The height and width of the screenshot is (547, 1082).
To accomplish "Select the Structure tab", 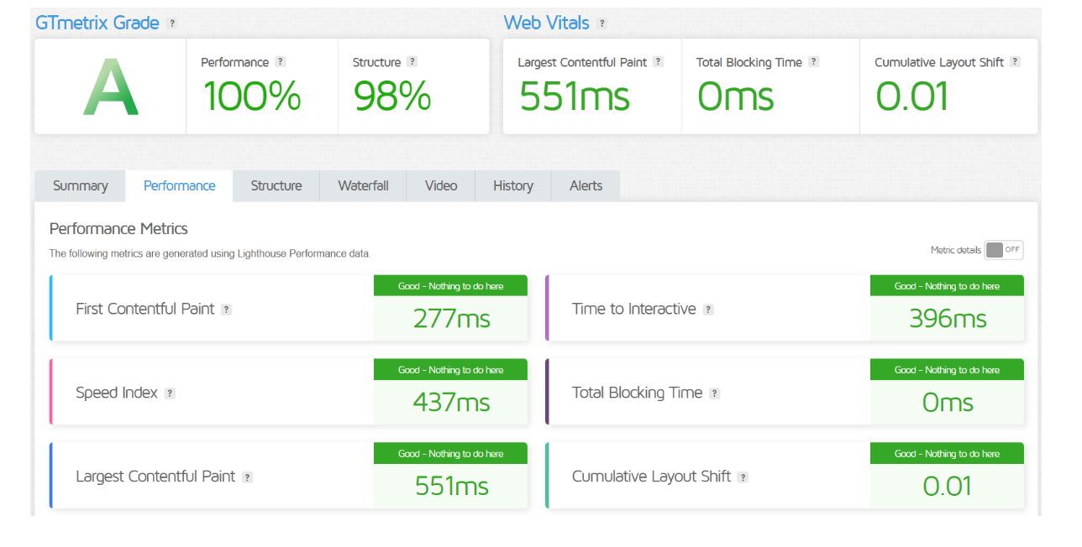I will click(276, 186).
